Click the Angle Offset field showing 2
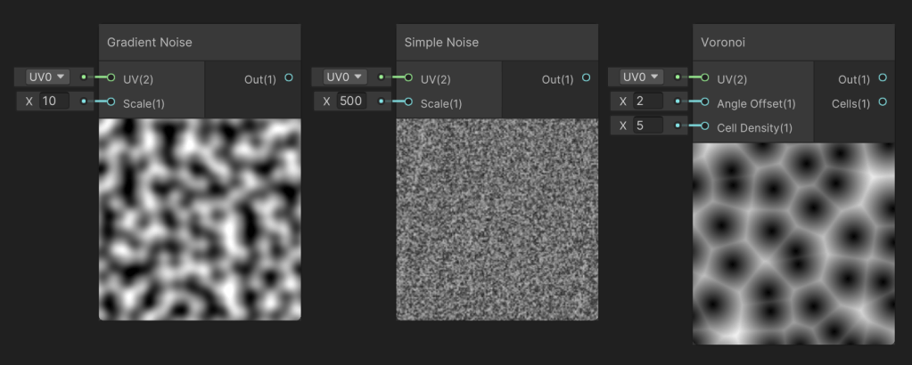This screenshot has width=912, height=365. click(648, 101)
